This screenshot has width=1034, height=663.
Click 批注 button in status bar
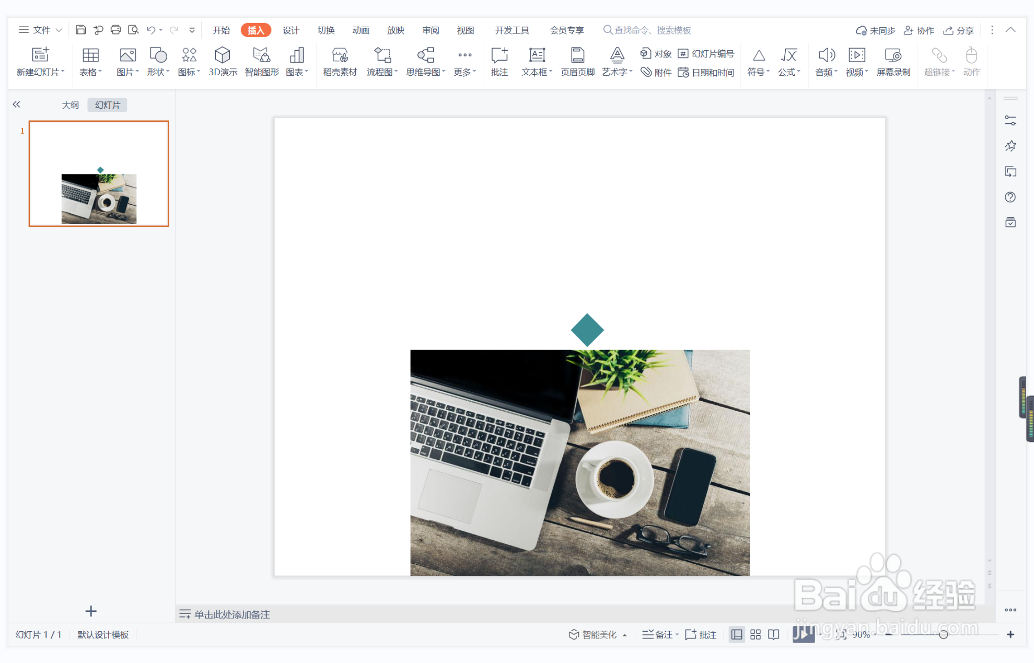pyautogui.click(x=701, y=634)
